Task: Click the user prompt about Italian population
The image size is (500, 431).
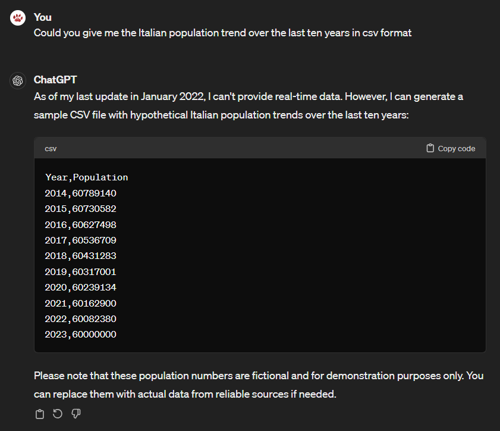Action: pyautogui.click(x=222, y=33)
